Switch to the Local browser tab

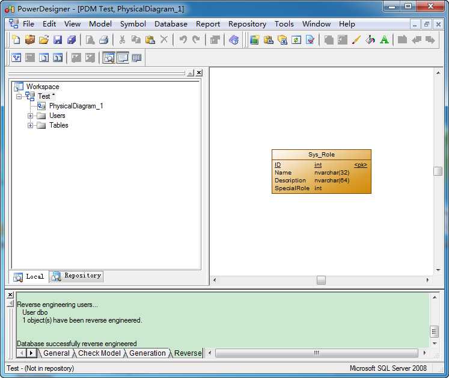29,276
